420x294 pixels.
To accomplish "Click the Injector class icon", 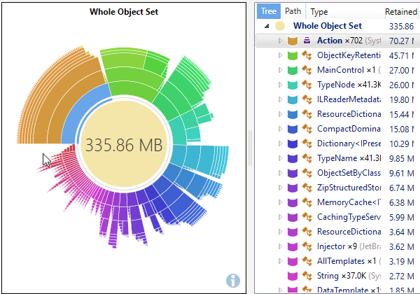I will click(307, 246).
